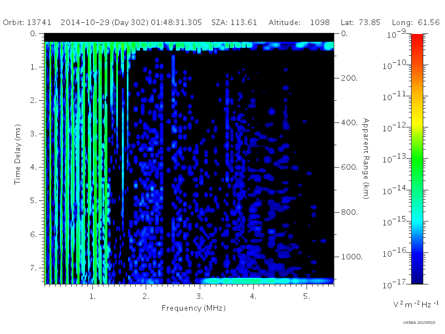The width and height of the screenshot is (445, 334).
Task: Click the 'Orbit: 13741' header text
Action: coord(27,22)
